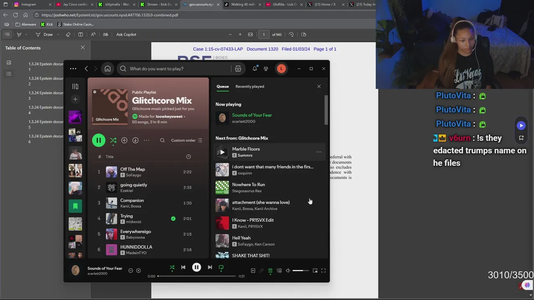Close the PDF Table of Contents pane
This screenshot has width=534, height=300.
pyautogui.click(x=83, y=47)
